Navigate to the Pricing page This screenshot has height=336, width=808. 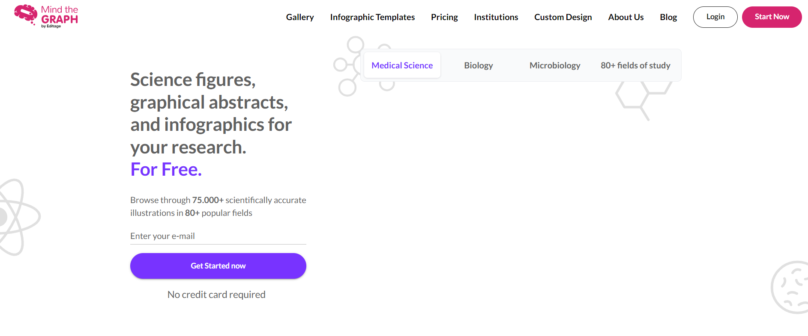(x=444, y=17)
